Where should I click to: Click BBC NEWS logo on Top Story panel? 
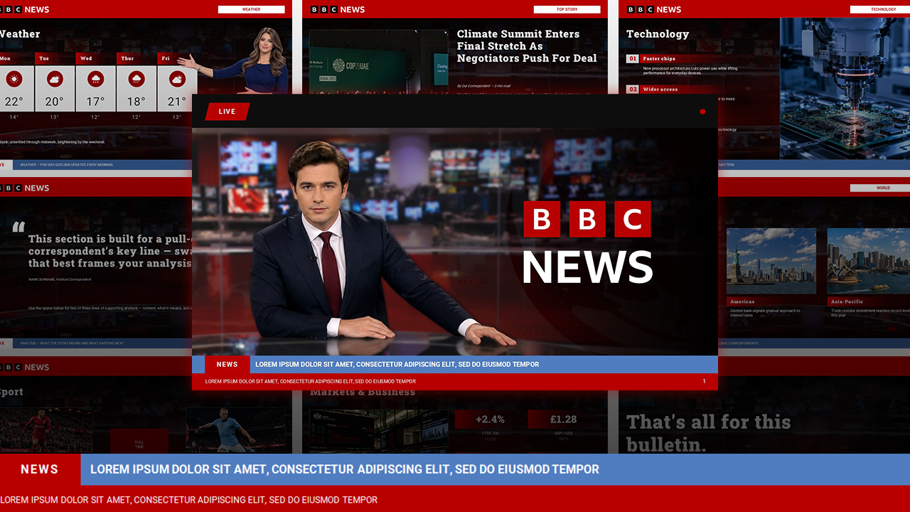pos(338,9)
